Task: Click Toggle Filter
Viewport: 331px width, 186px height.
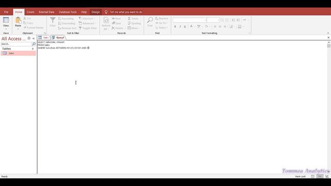Action: 87,28
